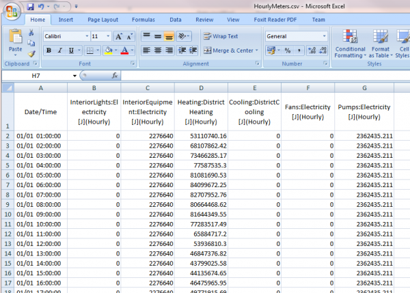Click the Paste clipboard icon
Viewport: 410px width, 293px height.
16,36
